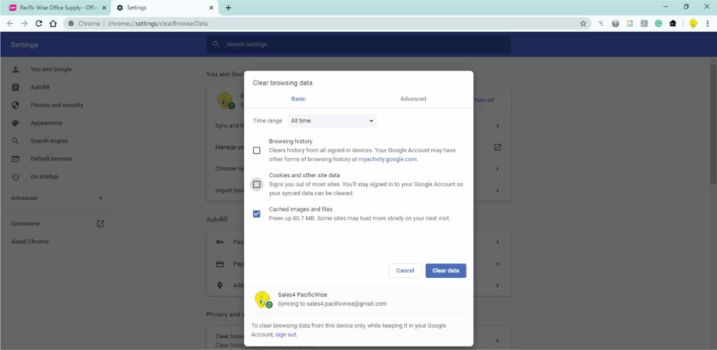Click the Manage account external link icon

pos(497,147)
